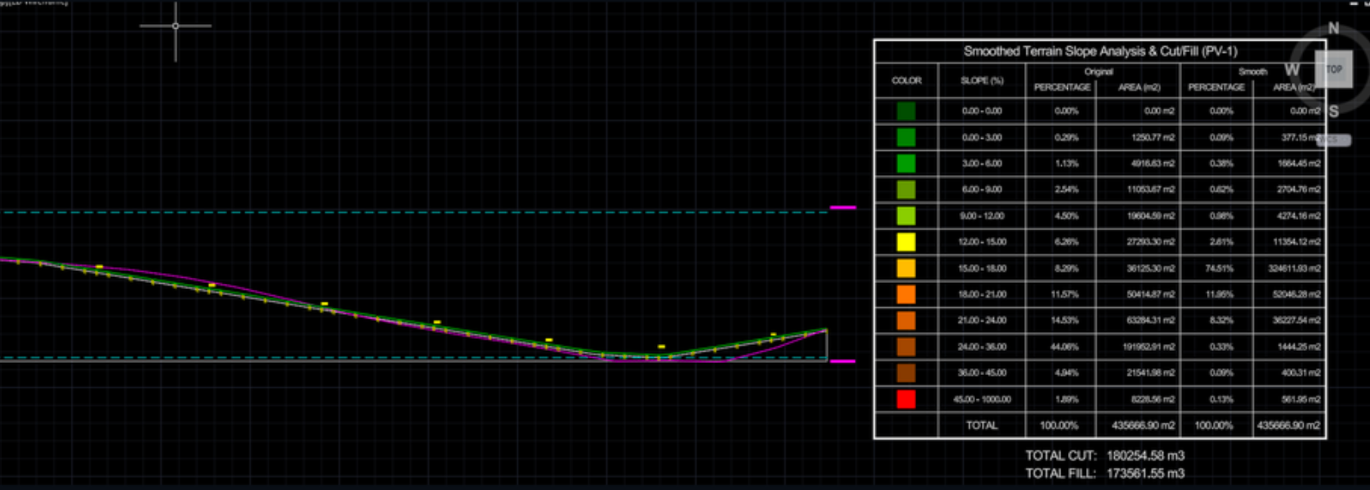Select the slope range cell 6.00 - 9.00
This screenshot has width=1370, height=490.
(982, 190)
